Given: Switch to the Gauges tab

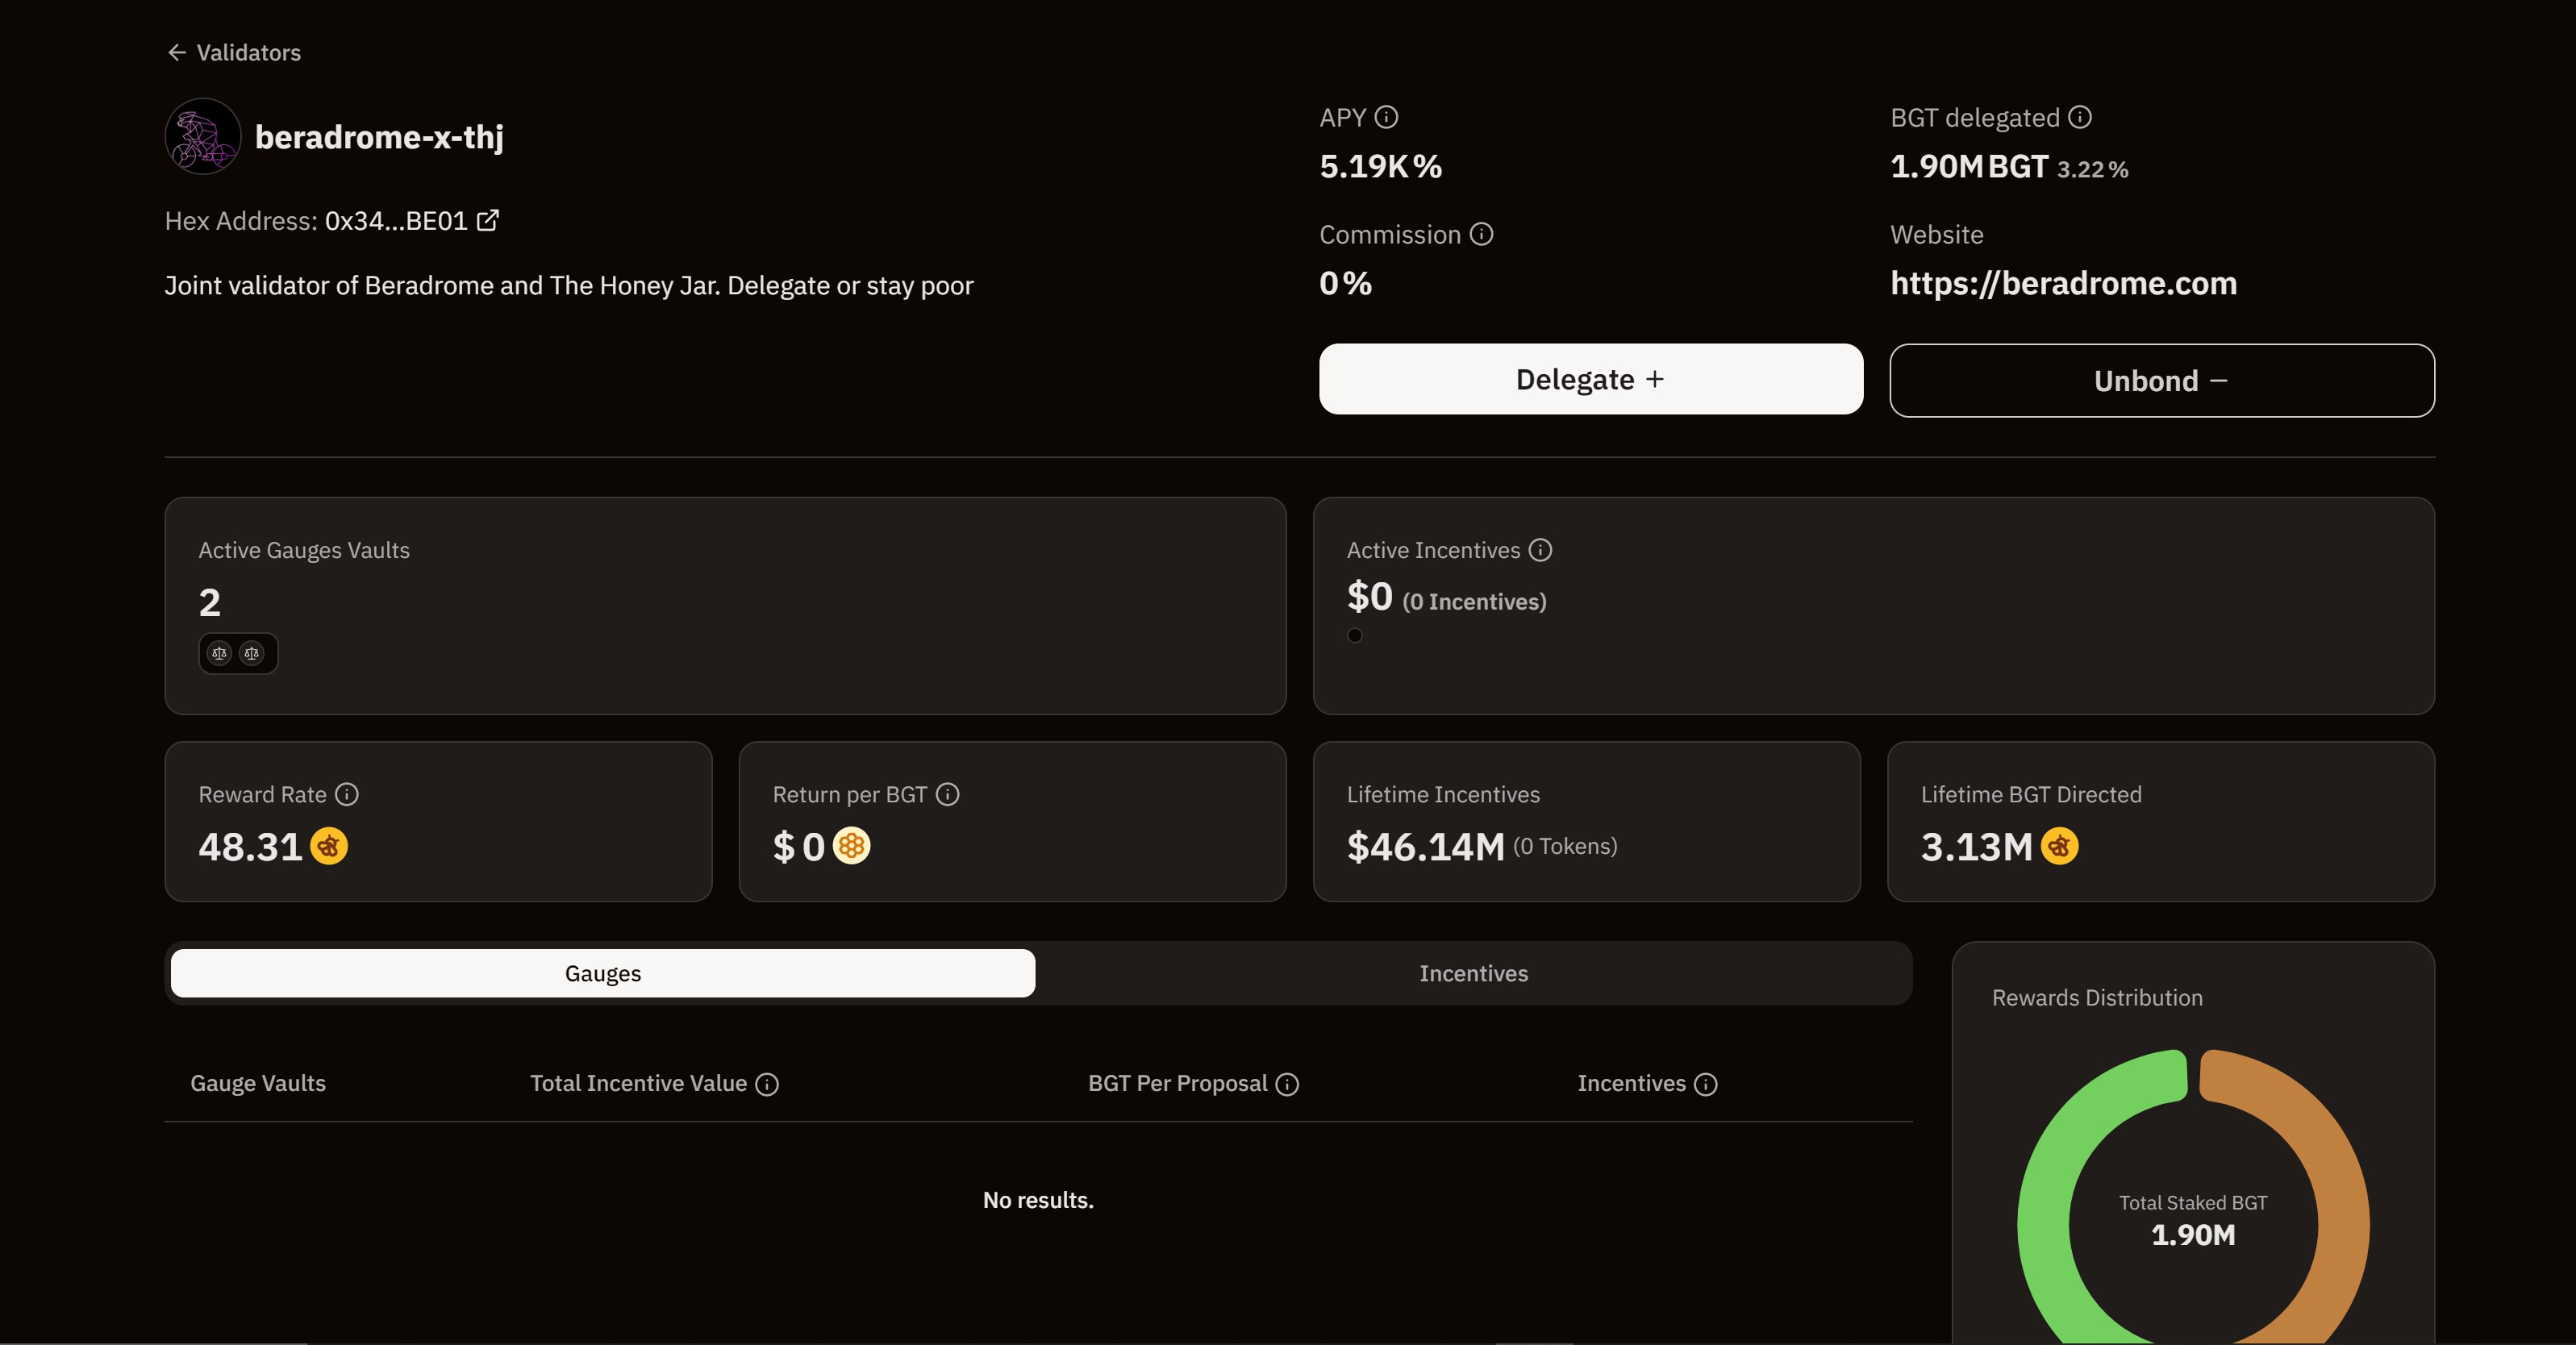Looking at the screenshot, I should [603, 973].
